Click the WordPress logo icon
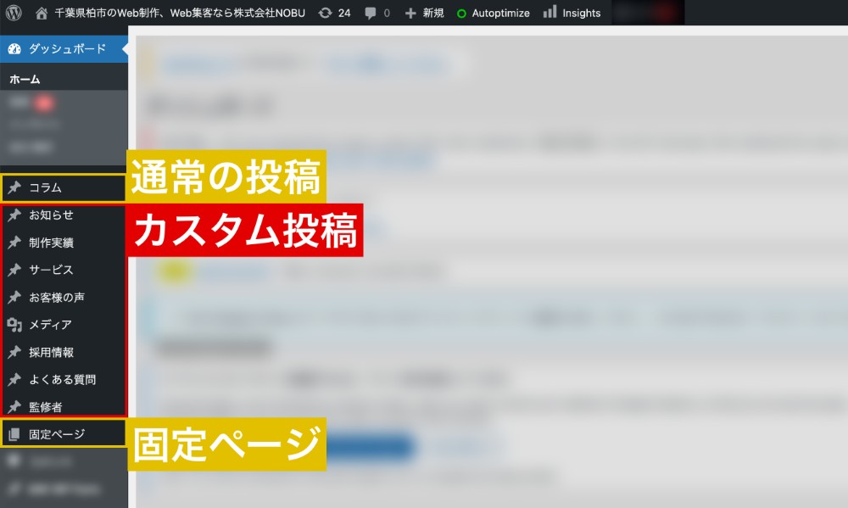848x508 pixels. click(14, 13)
